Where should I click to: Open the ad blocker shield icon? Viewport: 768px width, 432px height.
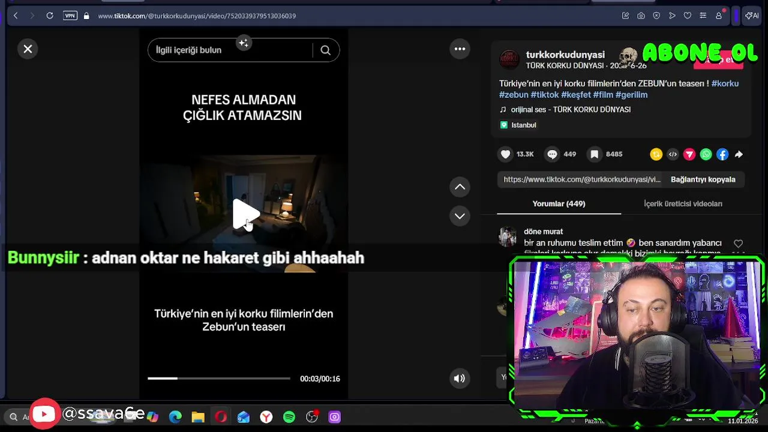[656, 16]
